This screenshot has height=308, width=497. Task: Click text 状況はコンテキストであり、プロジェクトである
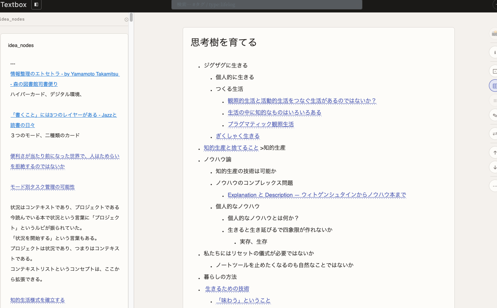(x=65, y=207)
